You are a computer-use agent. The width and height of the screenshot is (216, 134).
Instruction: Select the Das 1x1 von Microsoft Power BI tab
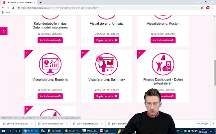pos(19,2)
